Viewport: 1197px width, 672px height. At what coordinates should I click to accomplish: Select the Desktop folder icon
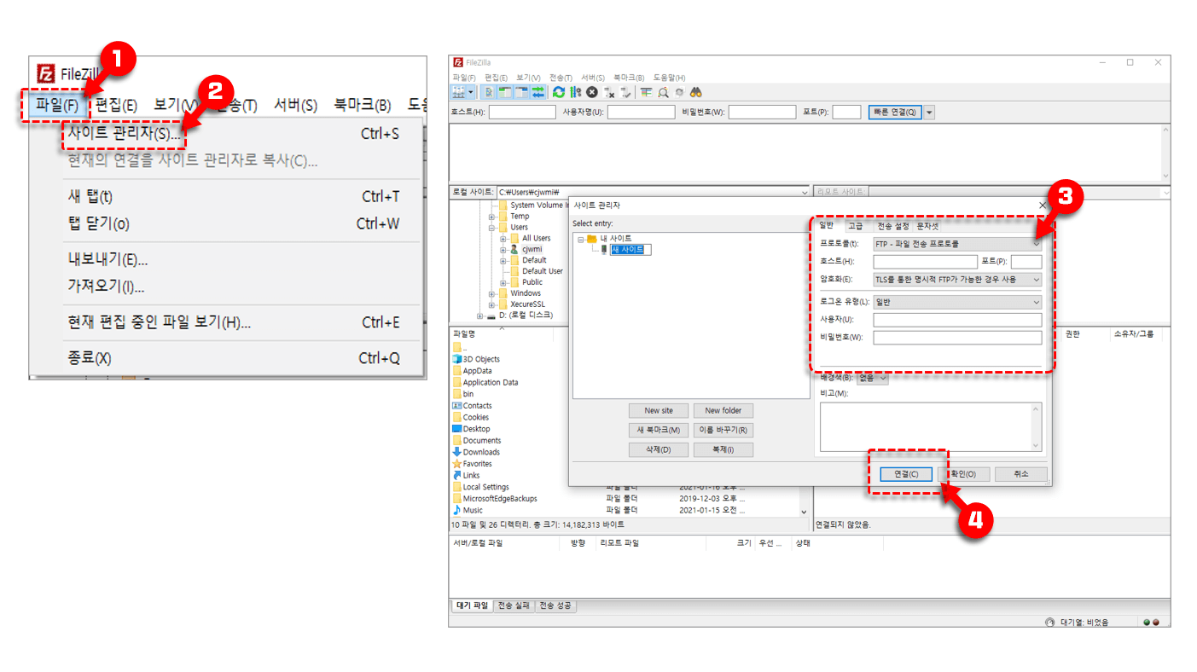tap(457, 429)
